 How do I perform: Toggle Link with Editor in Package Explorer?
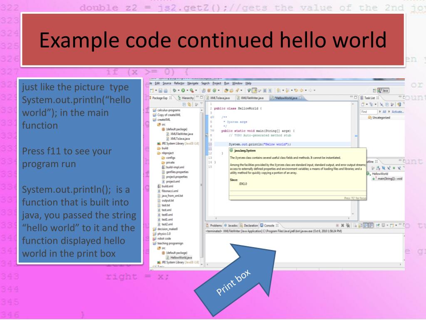click(190, 104)
